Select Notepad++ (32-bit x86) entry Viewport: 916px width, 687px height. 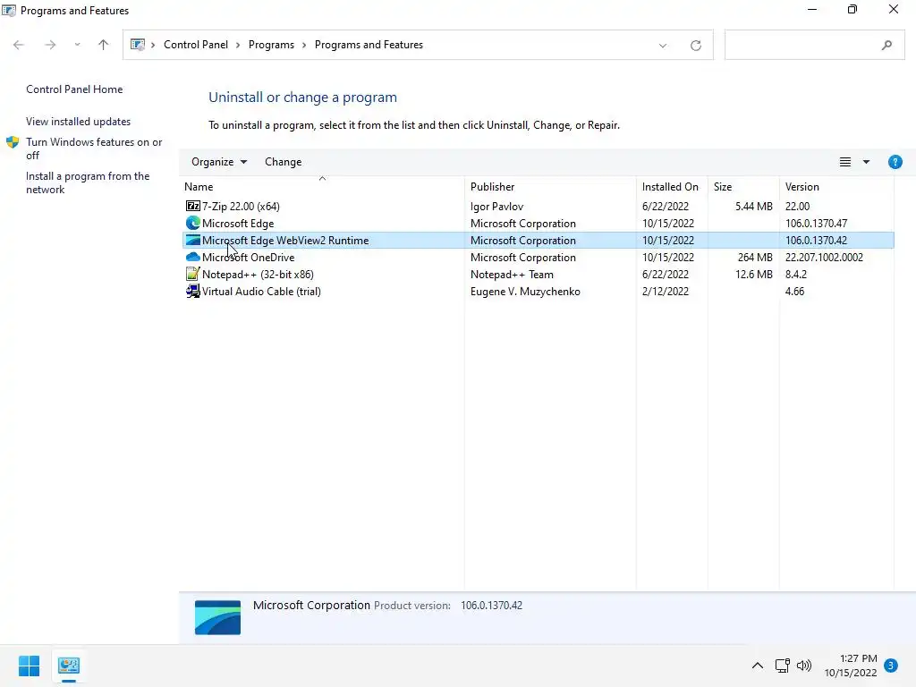(258, 274)
